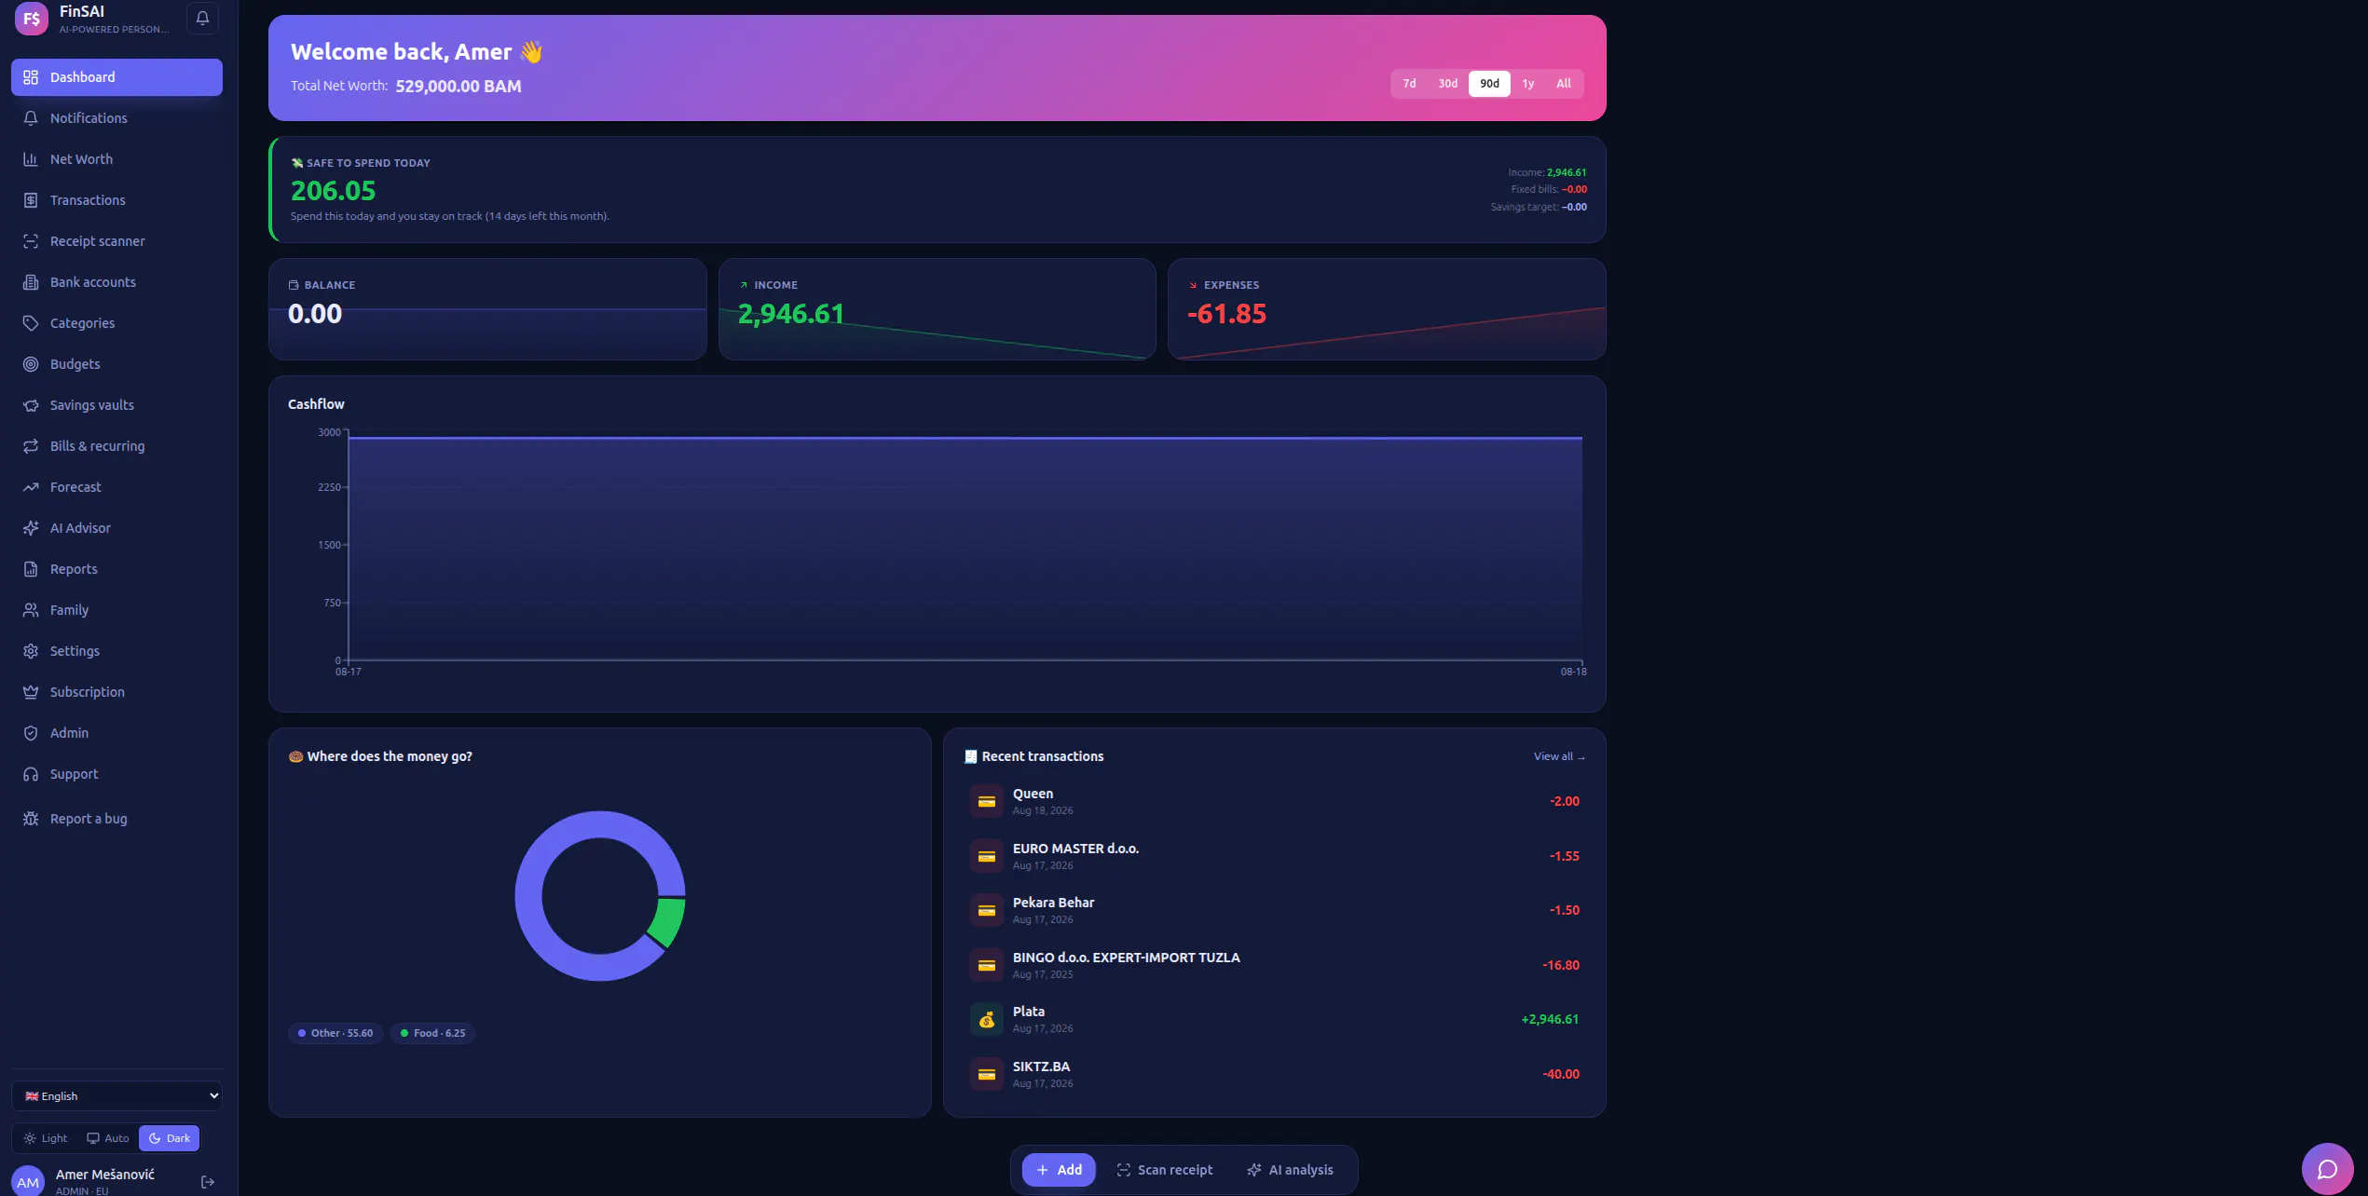Switch to the Auto theme

point(108,1138)
